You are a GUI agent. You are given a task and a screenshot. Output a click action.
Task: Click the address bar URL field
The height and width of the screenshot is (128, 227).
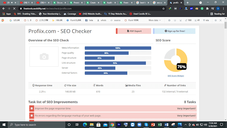pos(91,9)
